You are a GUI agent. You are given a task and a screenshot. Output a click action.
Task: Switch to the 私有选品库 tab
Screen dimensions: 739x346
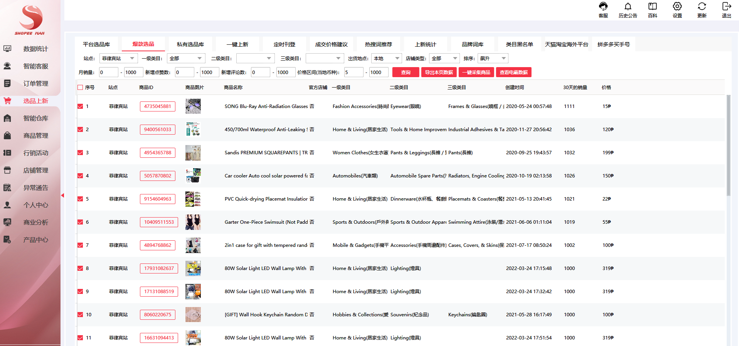coord(190,44)
